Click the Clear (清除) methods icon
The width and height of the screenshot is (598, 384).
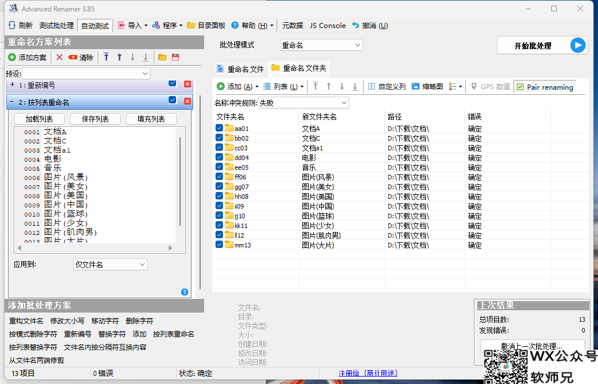[73, 57]
